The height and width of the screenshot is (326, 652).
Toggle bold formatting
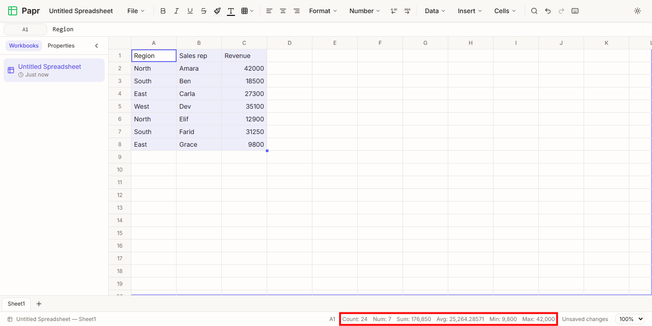pyautogui.click(x=163, y=11)
